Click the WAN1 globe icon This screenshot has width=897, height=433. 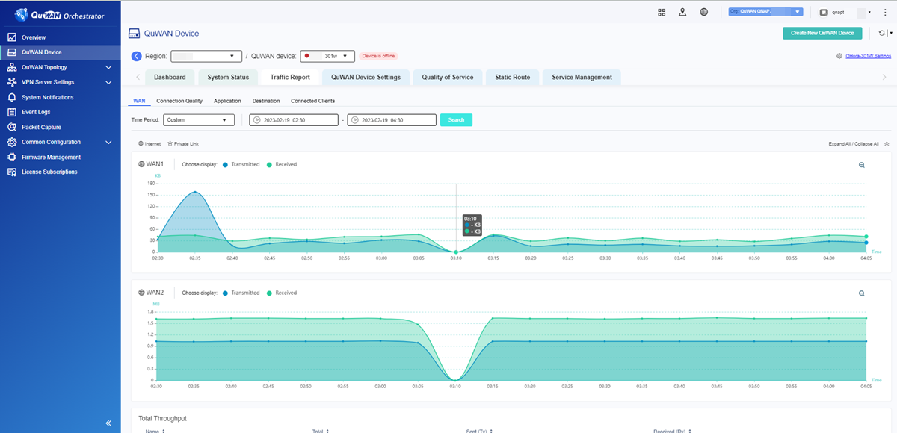tap(141, 164)
